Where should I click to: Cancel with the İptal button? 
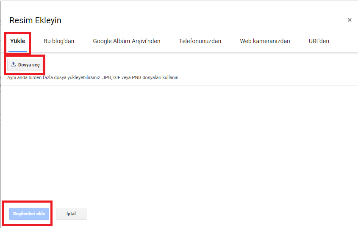pos(71,214)
